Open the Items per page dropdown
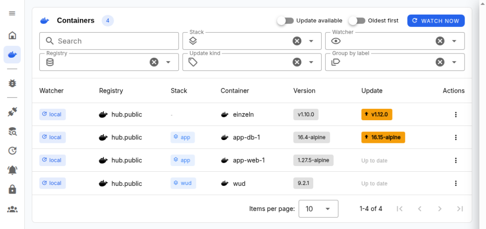The width and height of the screenshot is (486, 229). coord(318,209)
